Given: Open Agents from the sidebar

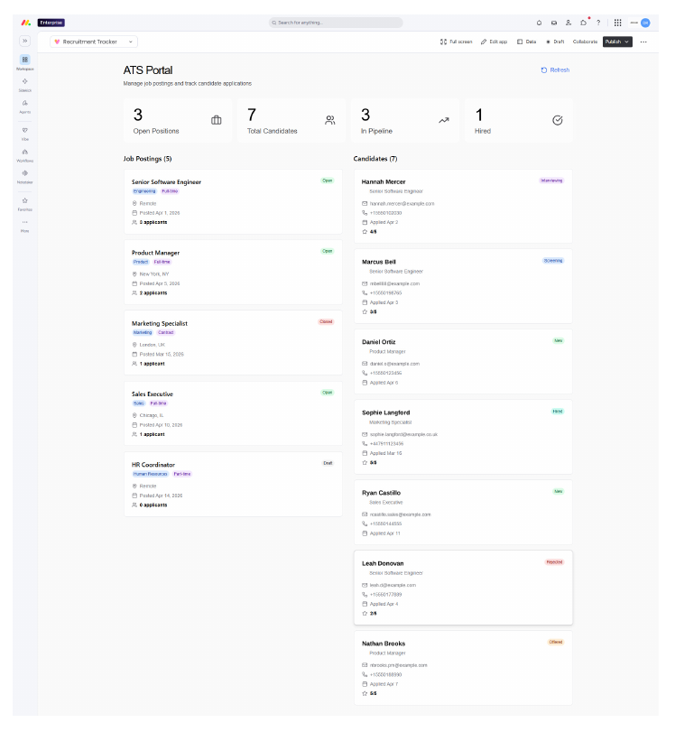Looking at the screenshot, I should pos(24,103).
